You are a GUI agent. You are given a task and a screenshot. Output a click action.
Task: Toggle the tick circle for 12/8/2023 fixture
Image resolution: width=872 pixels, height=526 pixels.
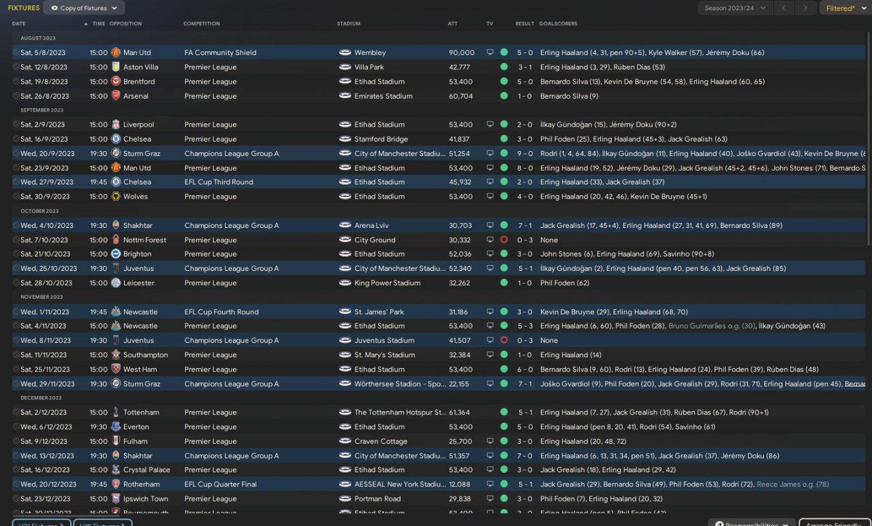(x=16, y=67)
